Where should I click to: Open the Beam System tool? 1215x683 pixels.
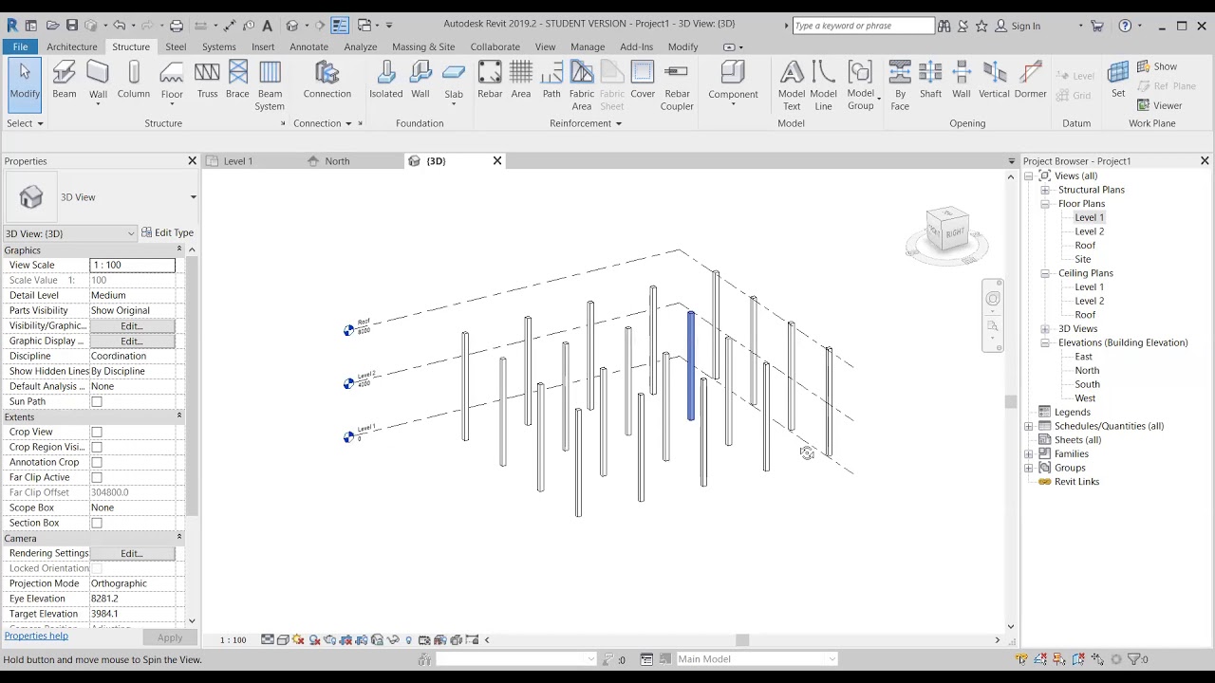pyautogui.click(x=270, y=85)
